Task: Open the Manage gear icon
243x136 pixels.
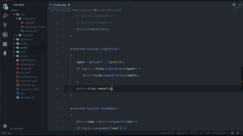Action: 5,126
